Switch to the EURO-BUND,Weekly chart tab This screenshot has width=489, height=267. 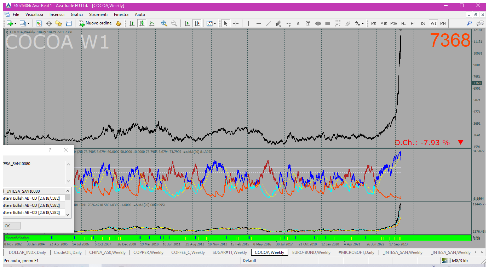pyautogui.click(x=311, y=252)
